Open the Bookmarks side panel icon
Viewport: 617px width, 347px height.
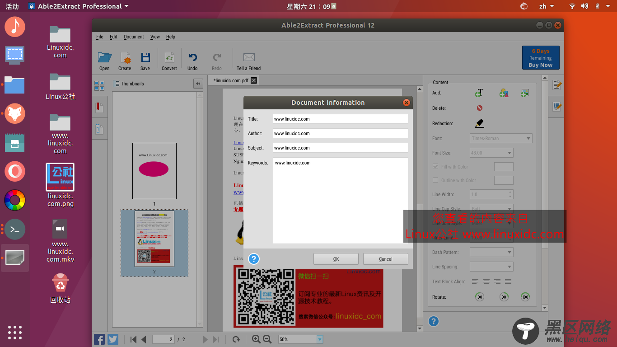point(99,108)
